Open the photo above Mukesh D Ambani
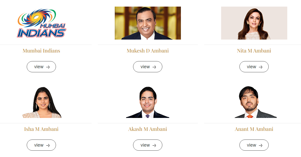The width and height of the screenshot is (301, 157). click(148, 23)
